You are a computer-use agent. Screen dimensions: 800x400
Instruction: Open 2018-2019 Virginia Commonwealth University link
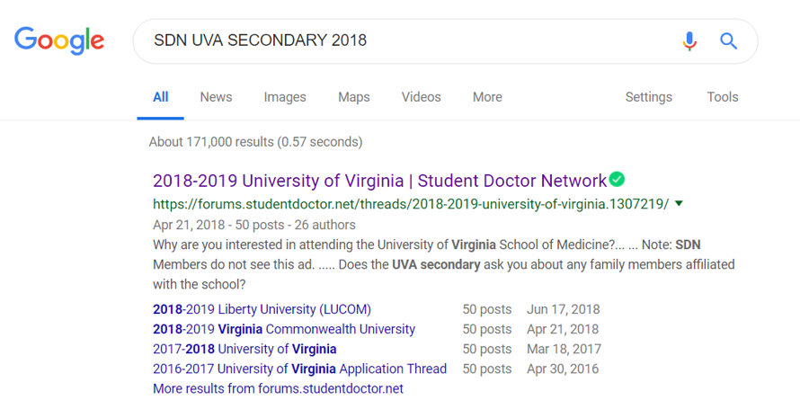pos(284,329)
